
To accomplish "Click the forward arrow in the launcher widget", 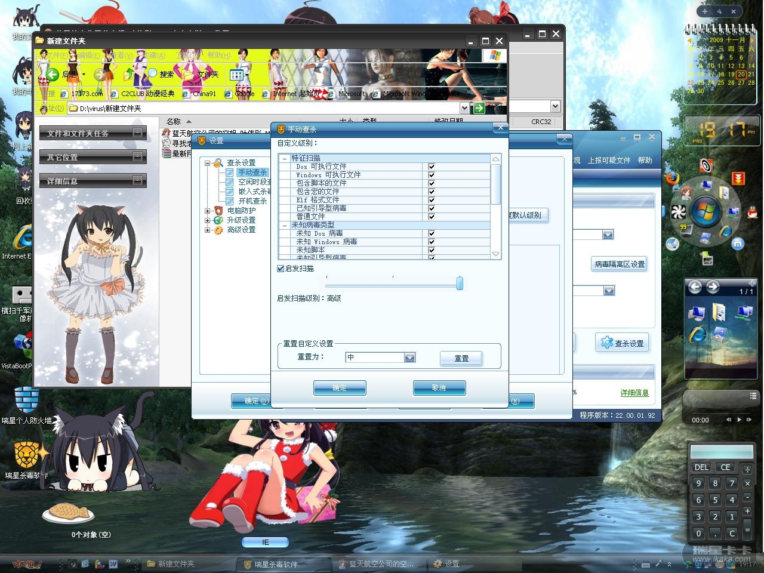I will point(713,287).
